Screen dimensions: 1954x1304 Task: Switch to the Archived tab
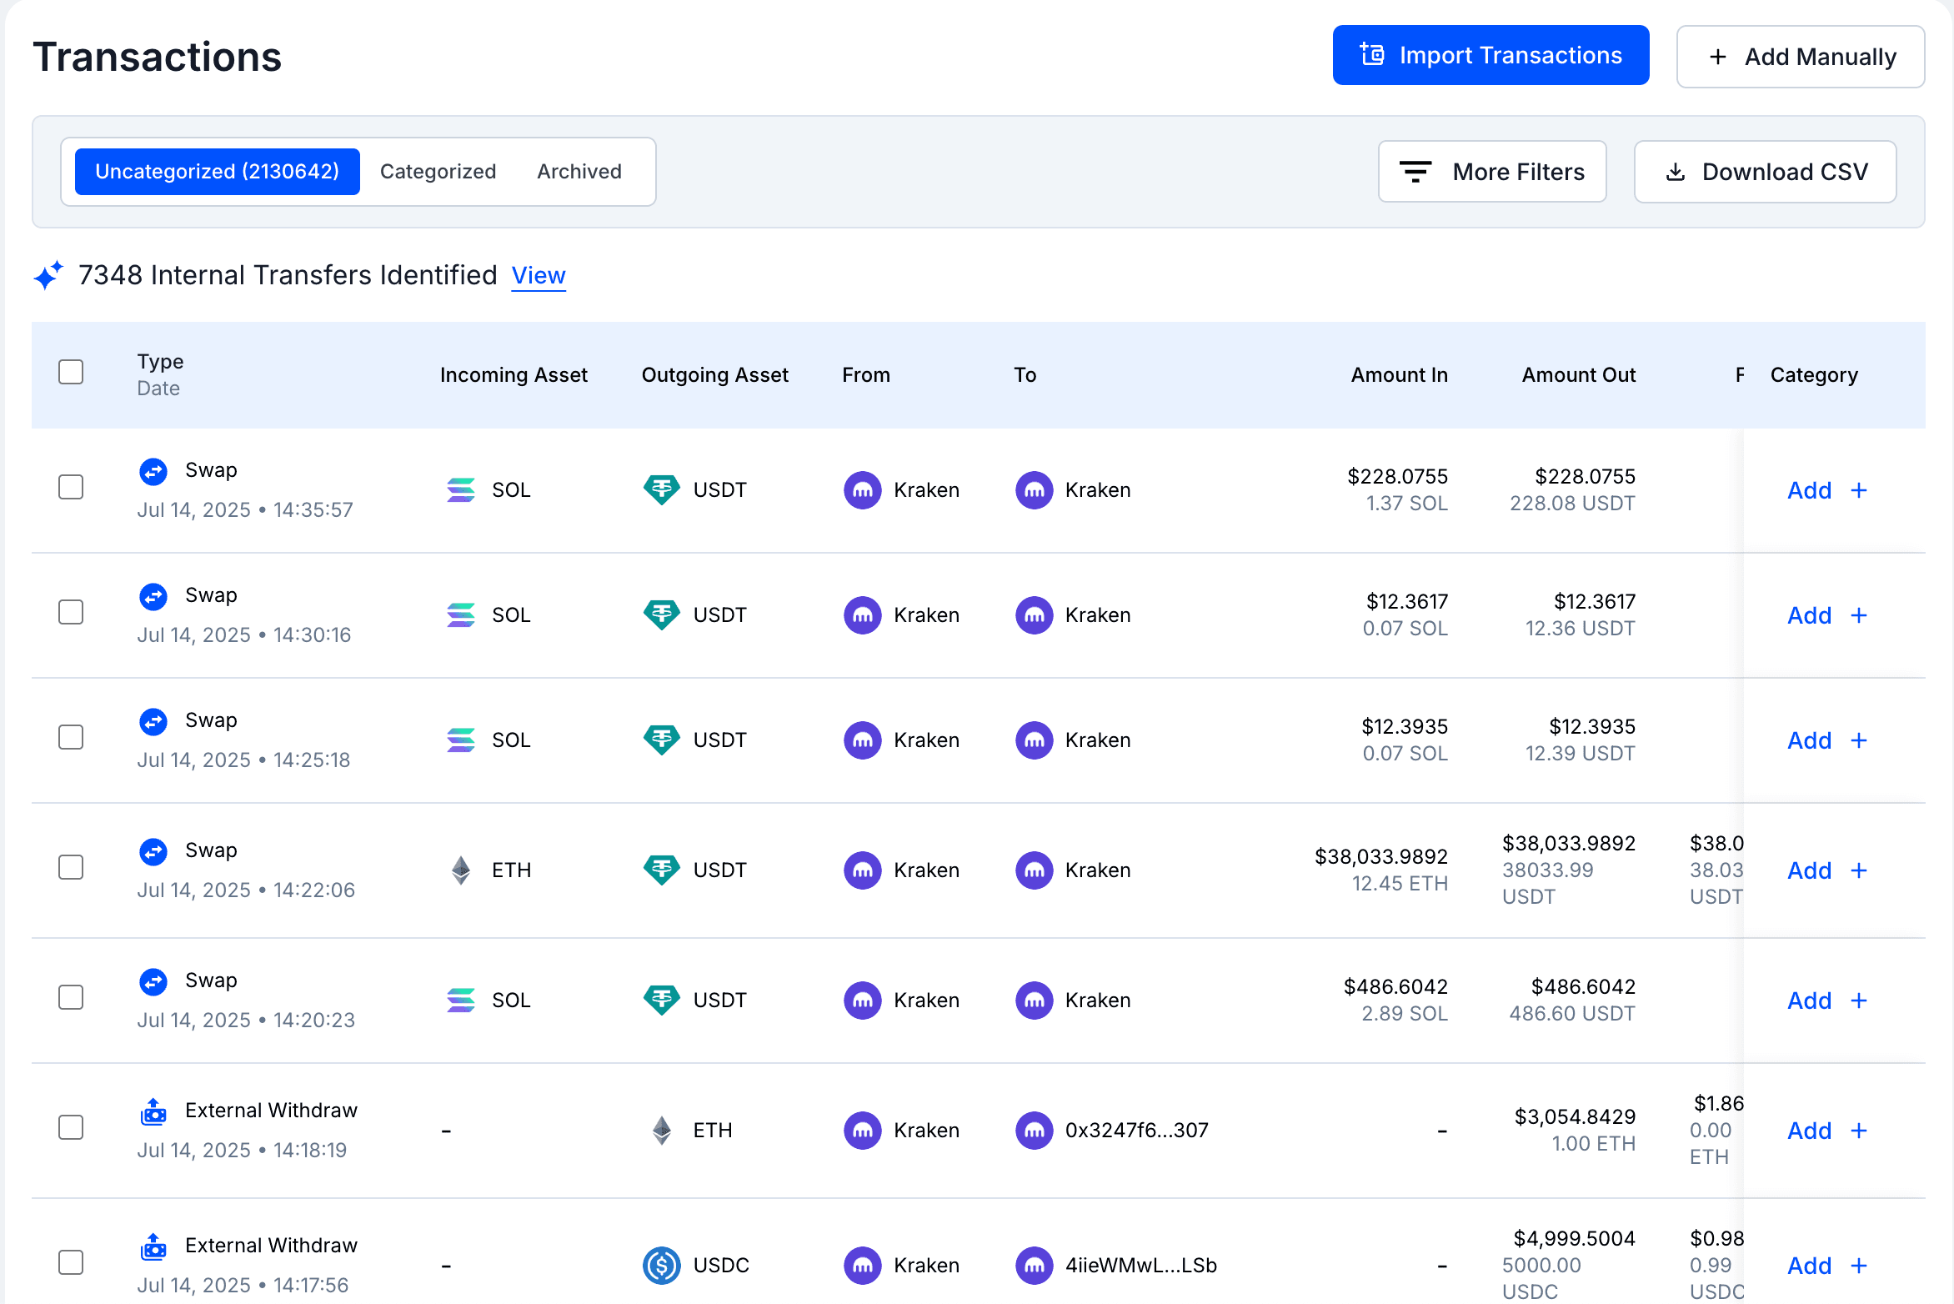click(x=579, y=172)
